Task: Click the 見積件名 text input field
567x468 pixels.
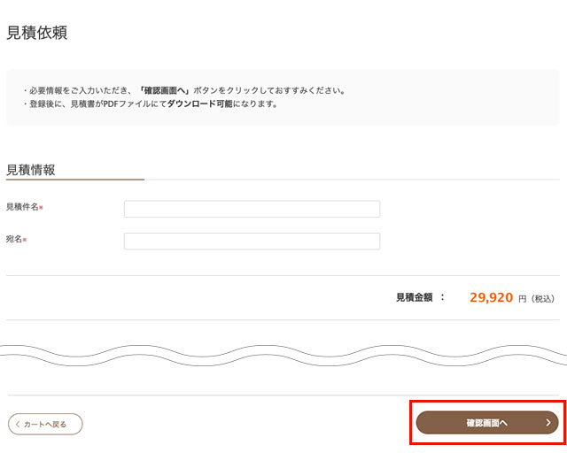Action: click(x=252, y=209)
